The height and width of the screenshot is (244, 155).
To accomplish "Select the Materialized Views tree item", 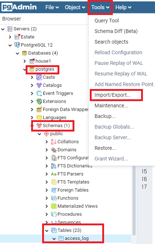I will [x=78, y=206].
